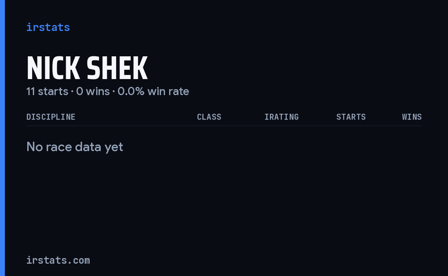Click the word NICK in the heading
This screenshot has height=276, width=448.
tap(53, 68)
